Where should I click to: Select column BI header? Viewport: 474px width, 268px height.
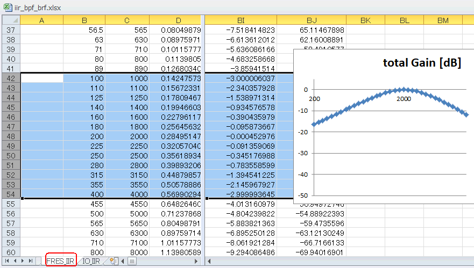point(241,20)
